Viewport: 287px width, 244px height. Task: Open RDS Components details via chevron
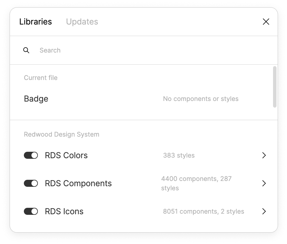264,183
